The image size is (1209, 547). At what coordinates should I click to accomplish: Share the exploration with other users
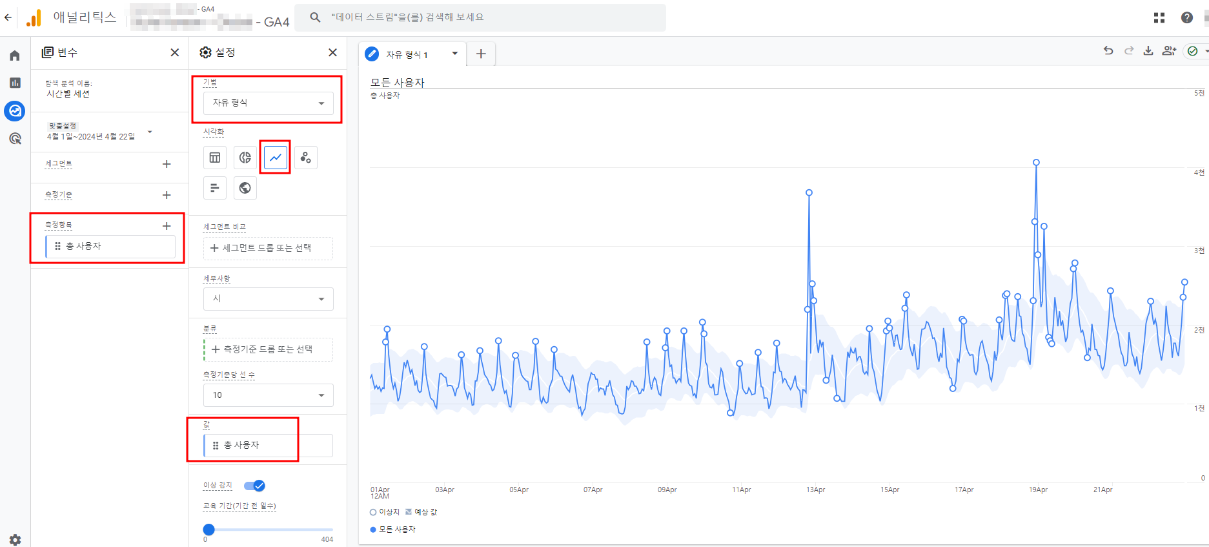pos(1169,50)
